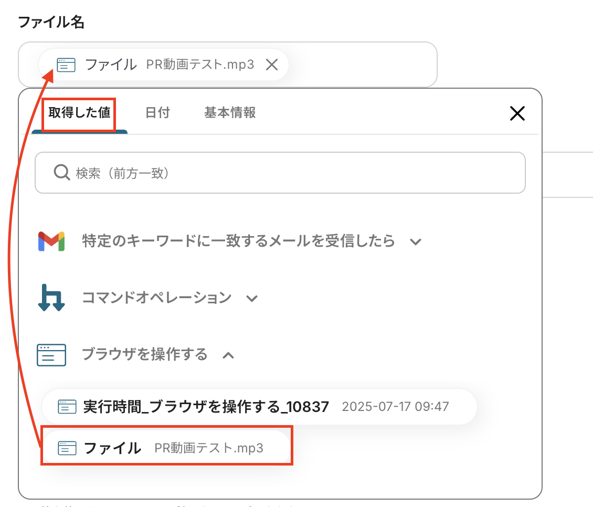Click the コマンドオペレーション icon
Viewport: 593px width, 507px height.
tap(51, 298)
